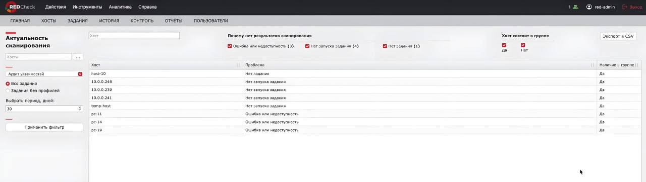Click the Экспорт в CSV button

point(618,36)
